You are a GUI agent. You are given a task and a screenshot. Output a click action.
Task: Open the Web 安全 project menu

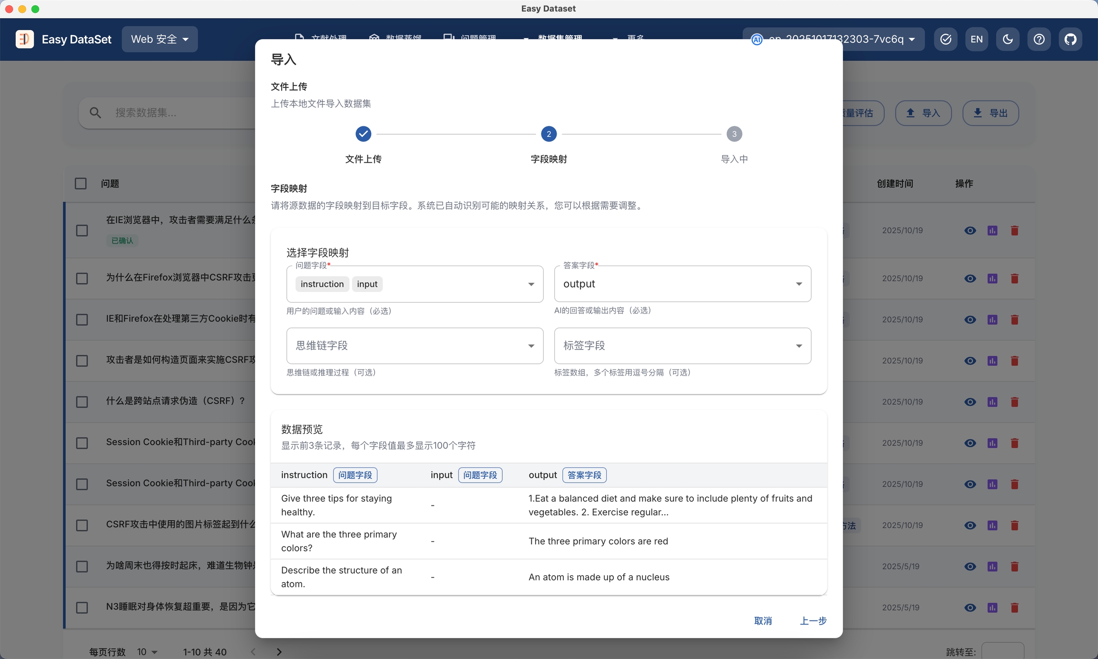[160, 39]
